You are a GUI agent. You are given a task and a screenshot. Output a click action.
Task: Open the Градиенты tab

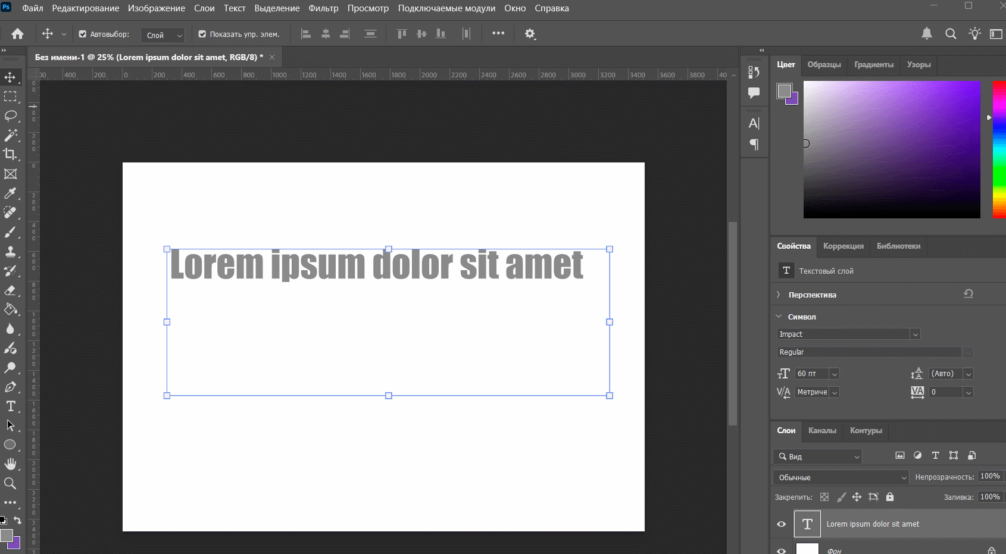pyautogui.click(x=873, y=64)
